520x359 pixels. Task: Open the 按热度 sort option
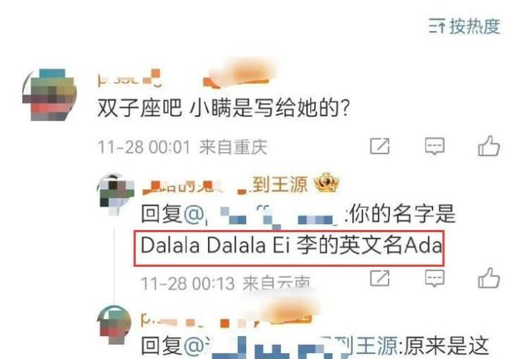pos(464,26)
